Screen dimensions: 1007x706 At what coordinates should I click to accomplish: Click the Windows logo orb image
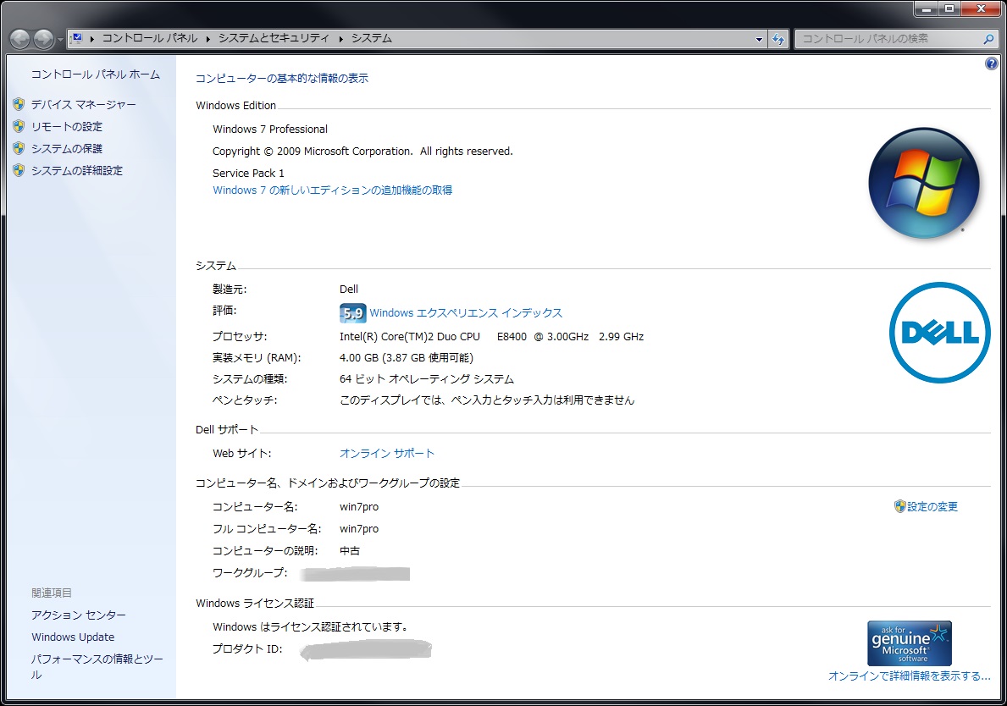[923, 183]
